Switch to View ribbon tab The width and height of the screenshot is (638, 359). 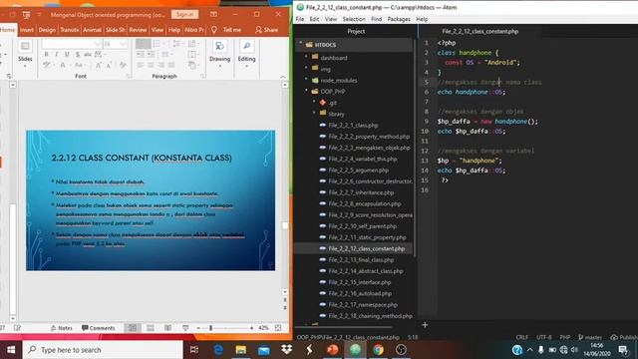pos(158,30)
